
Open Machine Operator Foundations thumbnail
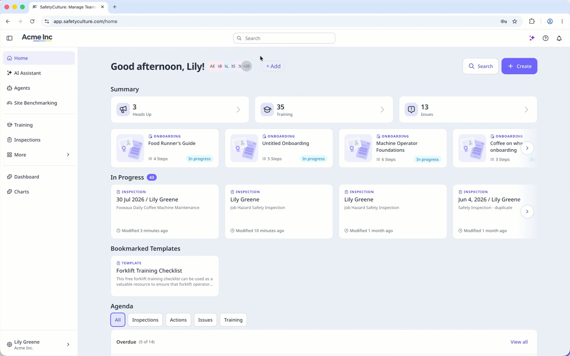coord(358,148)
